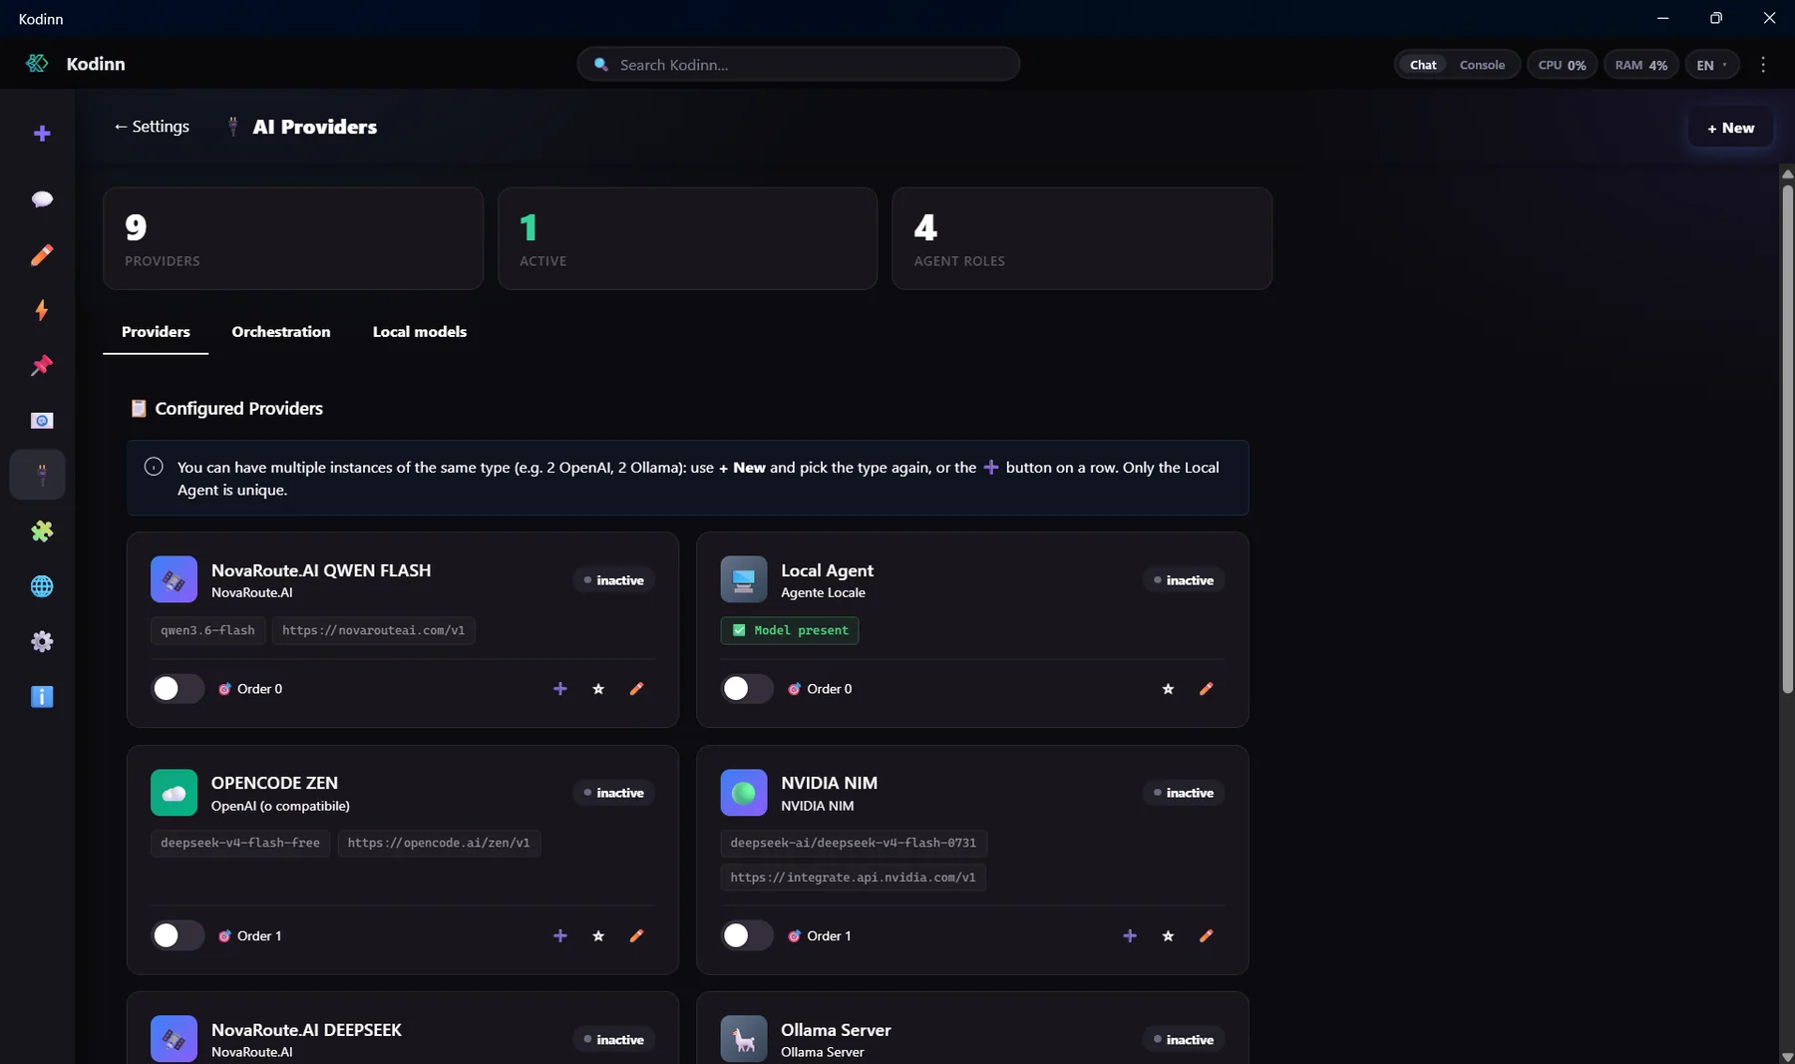Select the pencil icon in left sidebar

(42, 255)
